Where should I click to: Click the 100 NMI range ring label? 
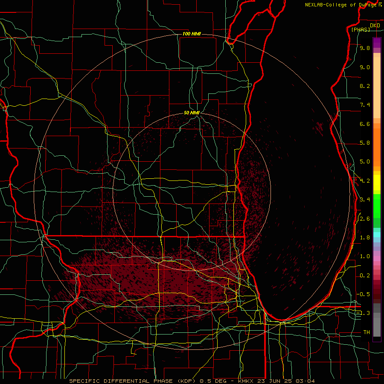point(192,34)
